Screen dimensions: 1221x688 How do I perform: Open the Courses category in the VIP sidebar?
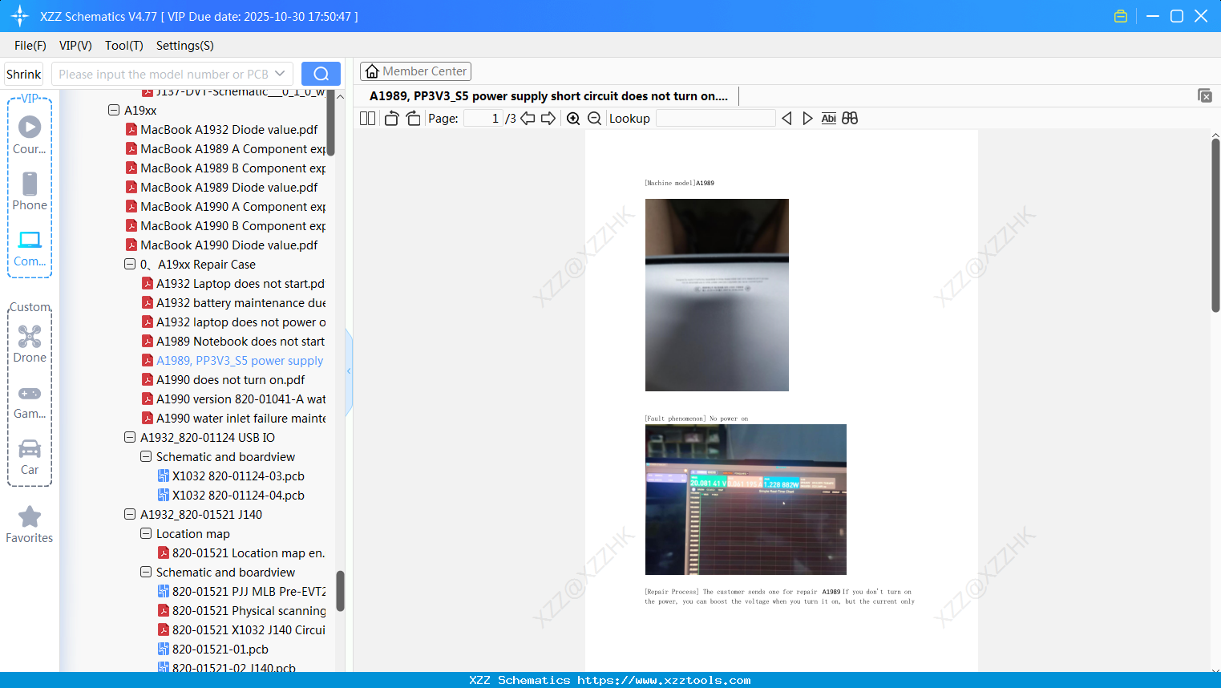click(30, 135)
